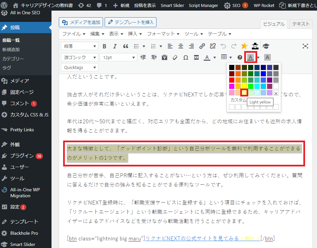Viewport: 317px width, 248px height.
Task: Expand the Quicktags dropdown
Action: tap(80, 67)
